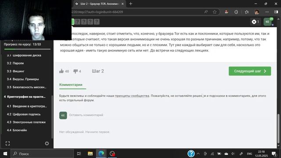The image size is (281, 158).
Task: Switch to Microsoft Edge taskbar icon
Action: [x=101, y=154]
